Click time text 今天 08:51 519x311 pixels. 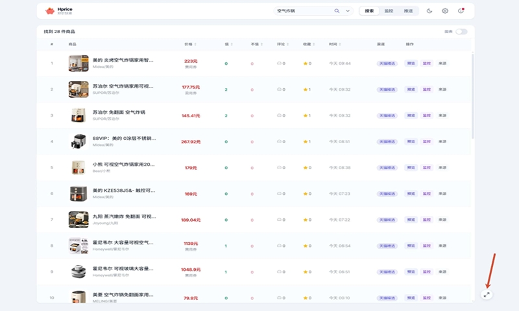click(339, 142)
